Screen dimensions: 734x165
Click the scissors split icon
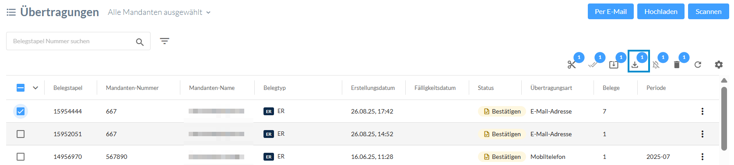(x=572, y=65)
